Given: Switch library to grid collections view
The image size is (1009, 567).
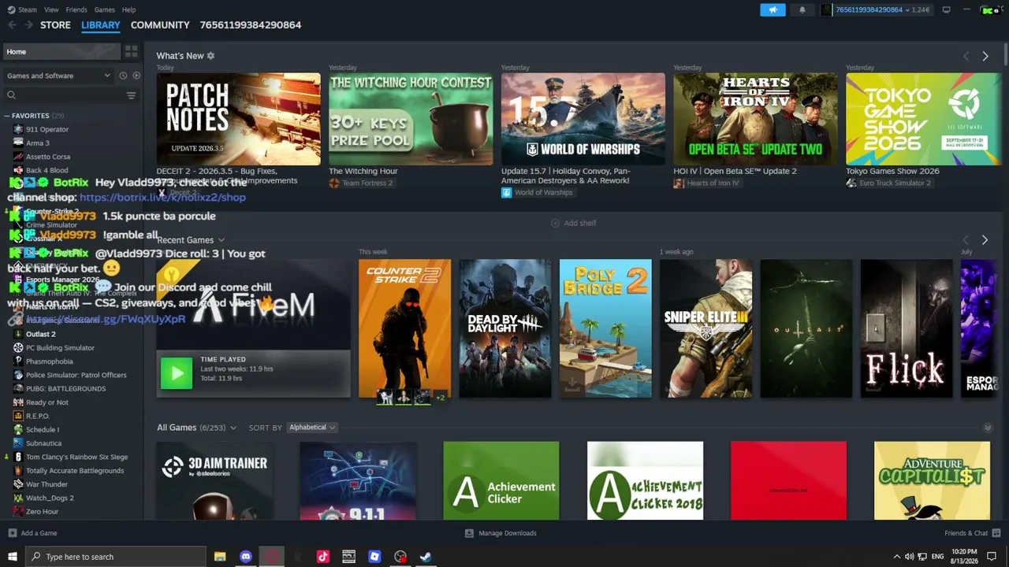Looking at the screenshot, I should pos(131,51).
